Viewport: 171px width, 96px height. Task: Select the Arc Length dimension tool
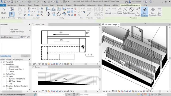[138, 12]
